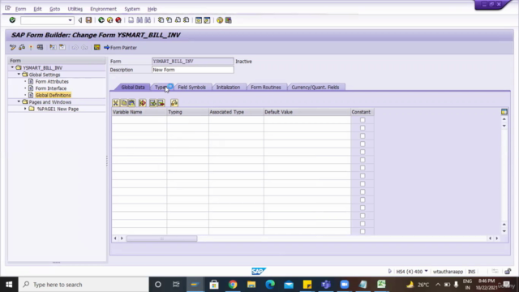Click the Paste icon above table

point(131,103)
